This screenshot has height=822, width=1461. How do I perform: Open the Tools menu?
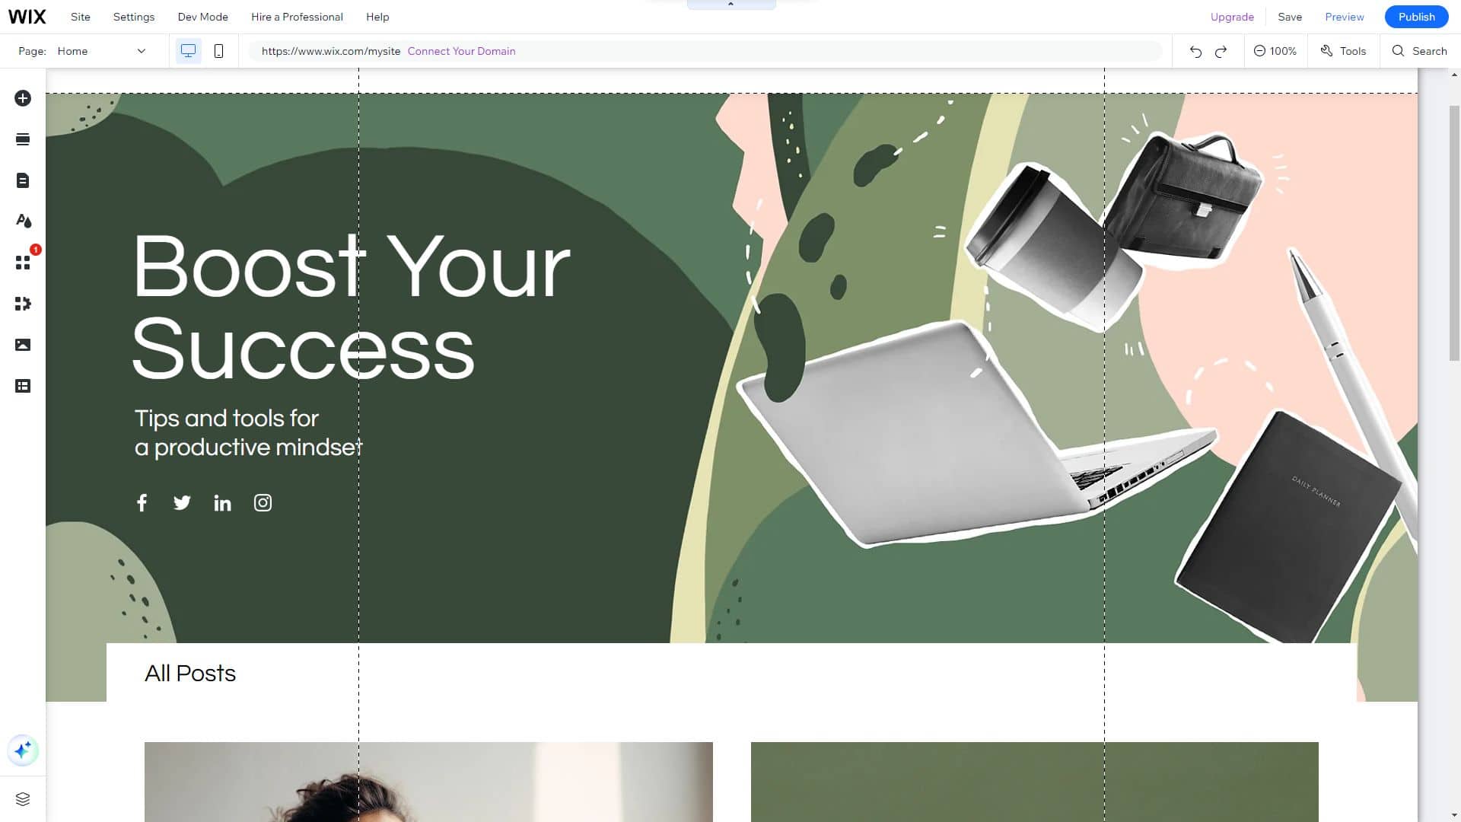1343,51
